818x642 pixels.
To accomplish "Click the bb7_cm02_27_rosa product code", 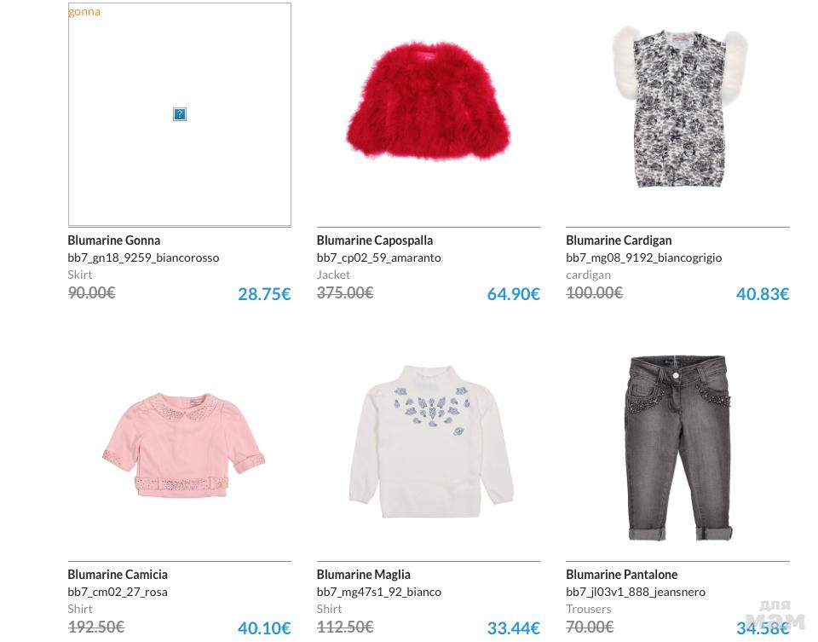I will [x=118, y=592].
